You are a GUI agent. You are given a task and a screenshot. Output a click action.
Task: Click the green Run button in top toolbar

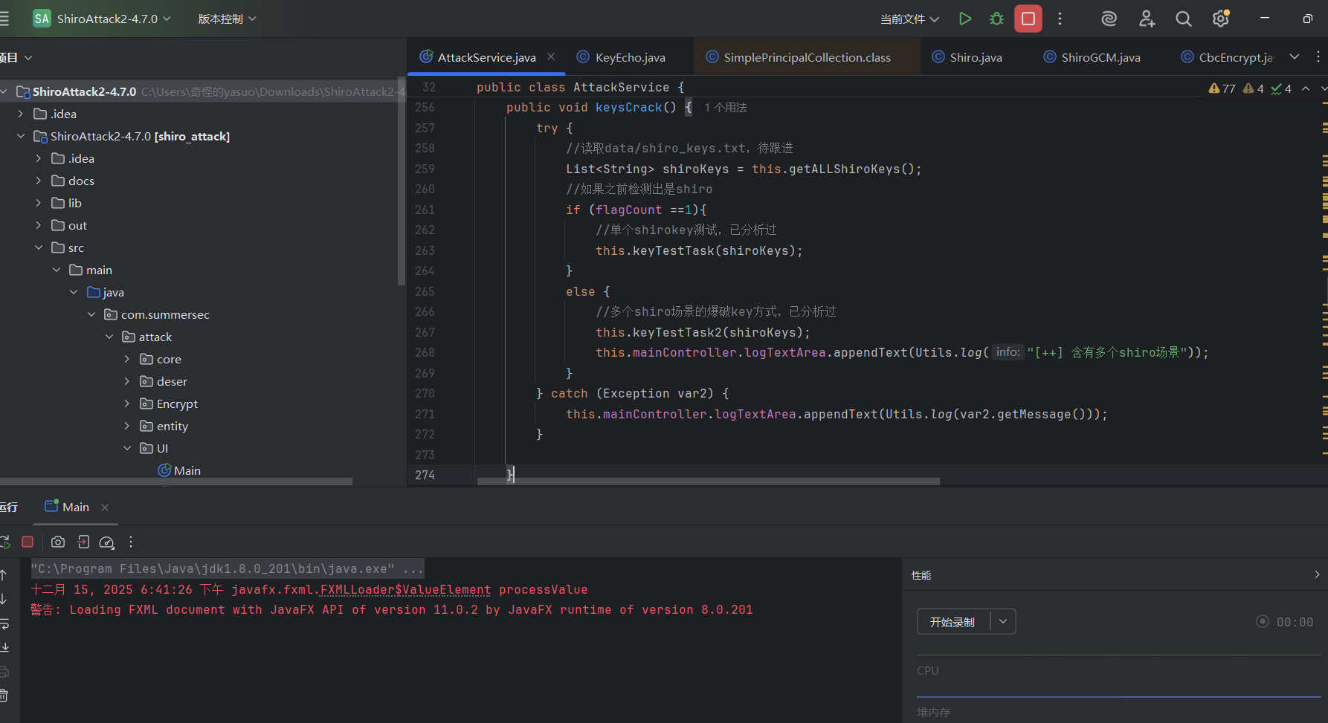coord(964,19)
